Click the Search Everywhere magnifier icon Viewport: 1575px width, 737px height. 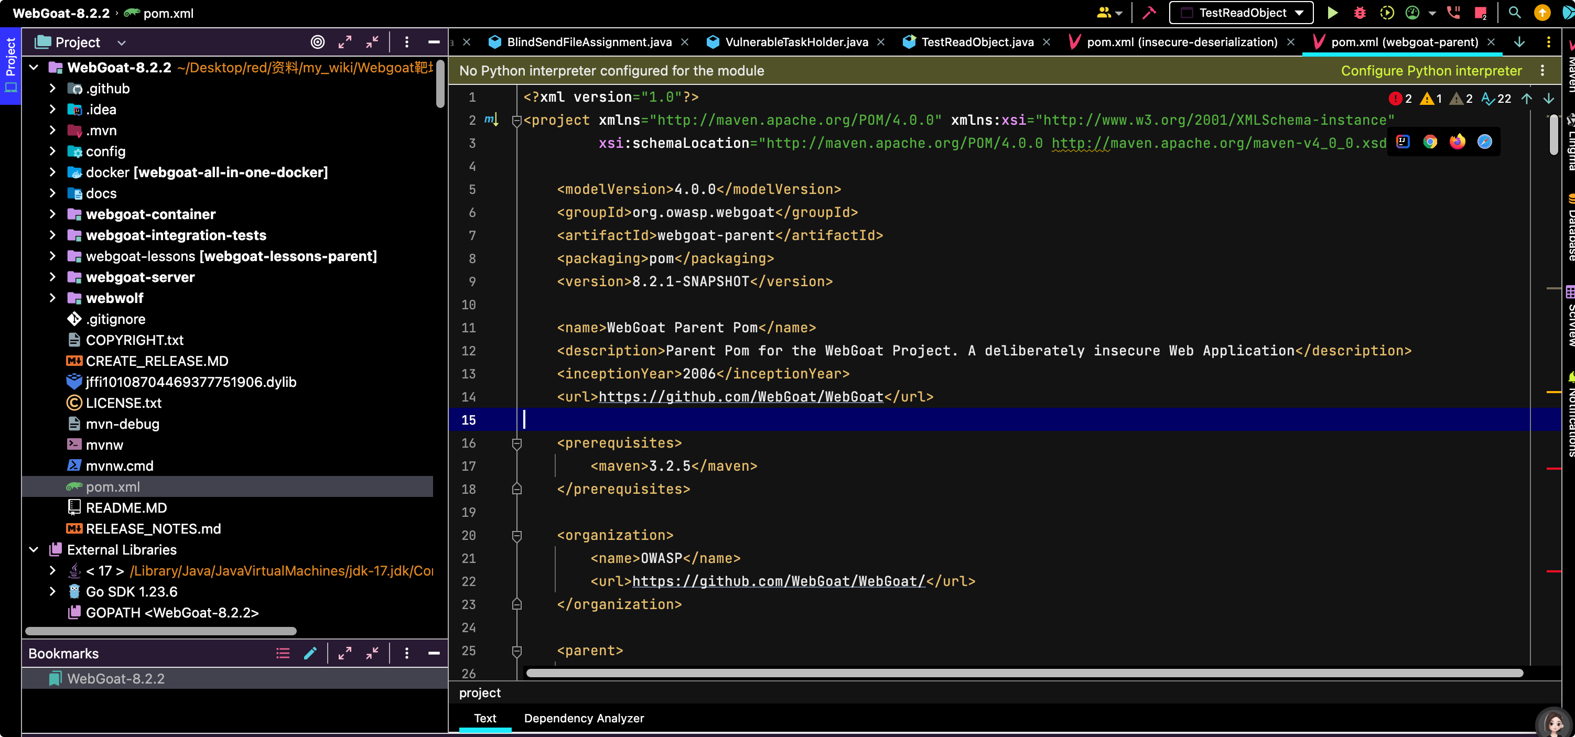pos(1515,13)
